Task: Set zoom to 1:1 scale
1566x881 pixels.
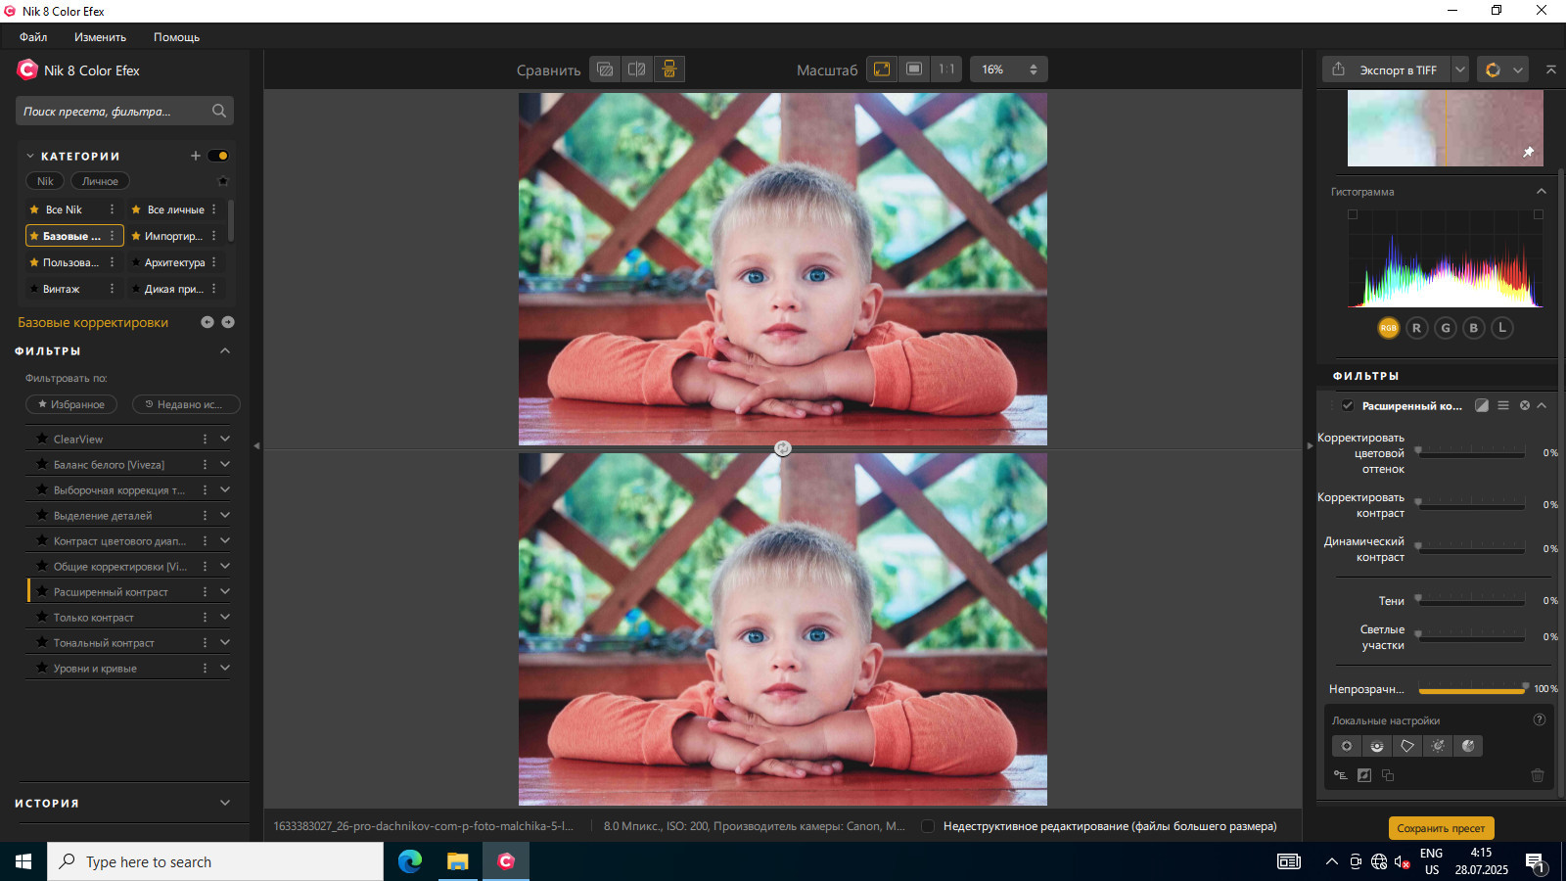Action: [x=946, y=70]
